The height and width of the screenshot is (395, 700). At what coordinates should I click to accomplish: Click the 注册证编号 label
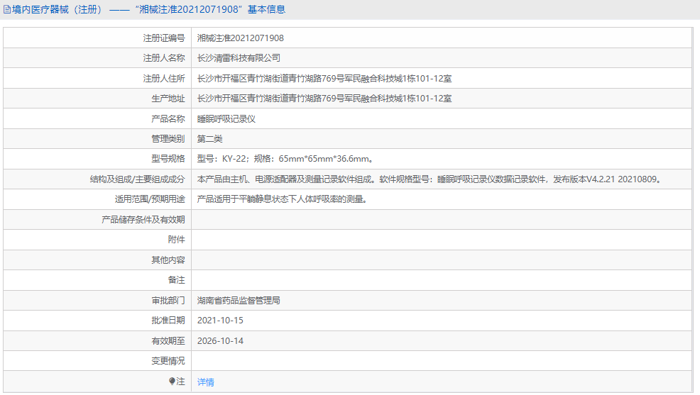click(164, 38)
